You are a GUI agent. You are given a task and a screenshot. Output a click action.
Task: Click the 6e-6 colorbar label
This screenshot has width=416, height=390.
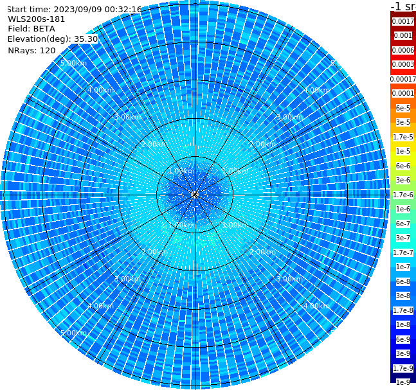pos(403,166)
